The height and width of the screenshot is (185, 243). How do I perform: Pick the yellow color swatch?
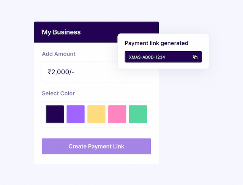(96, 114)
